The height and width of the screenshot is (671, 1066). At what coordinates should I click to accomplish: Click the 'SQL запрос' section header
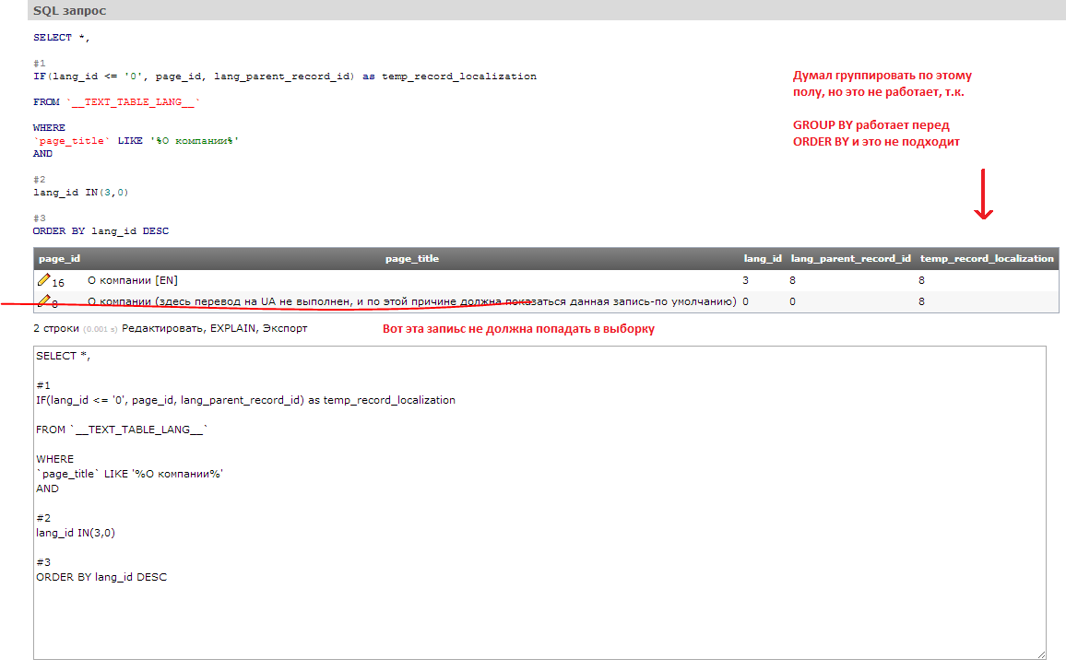point(69,10)
